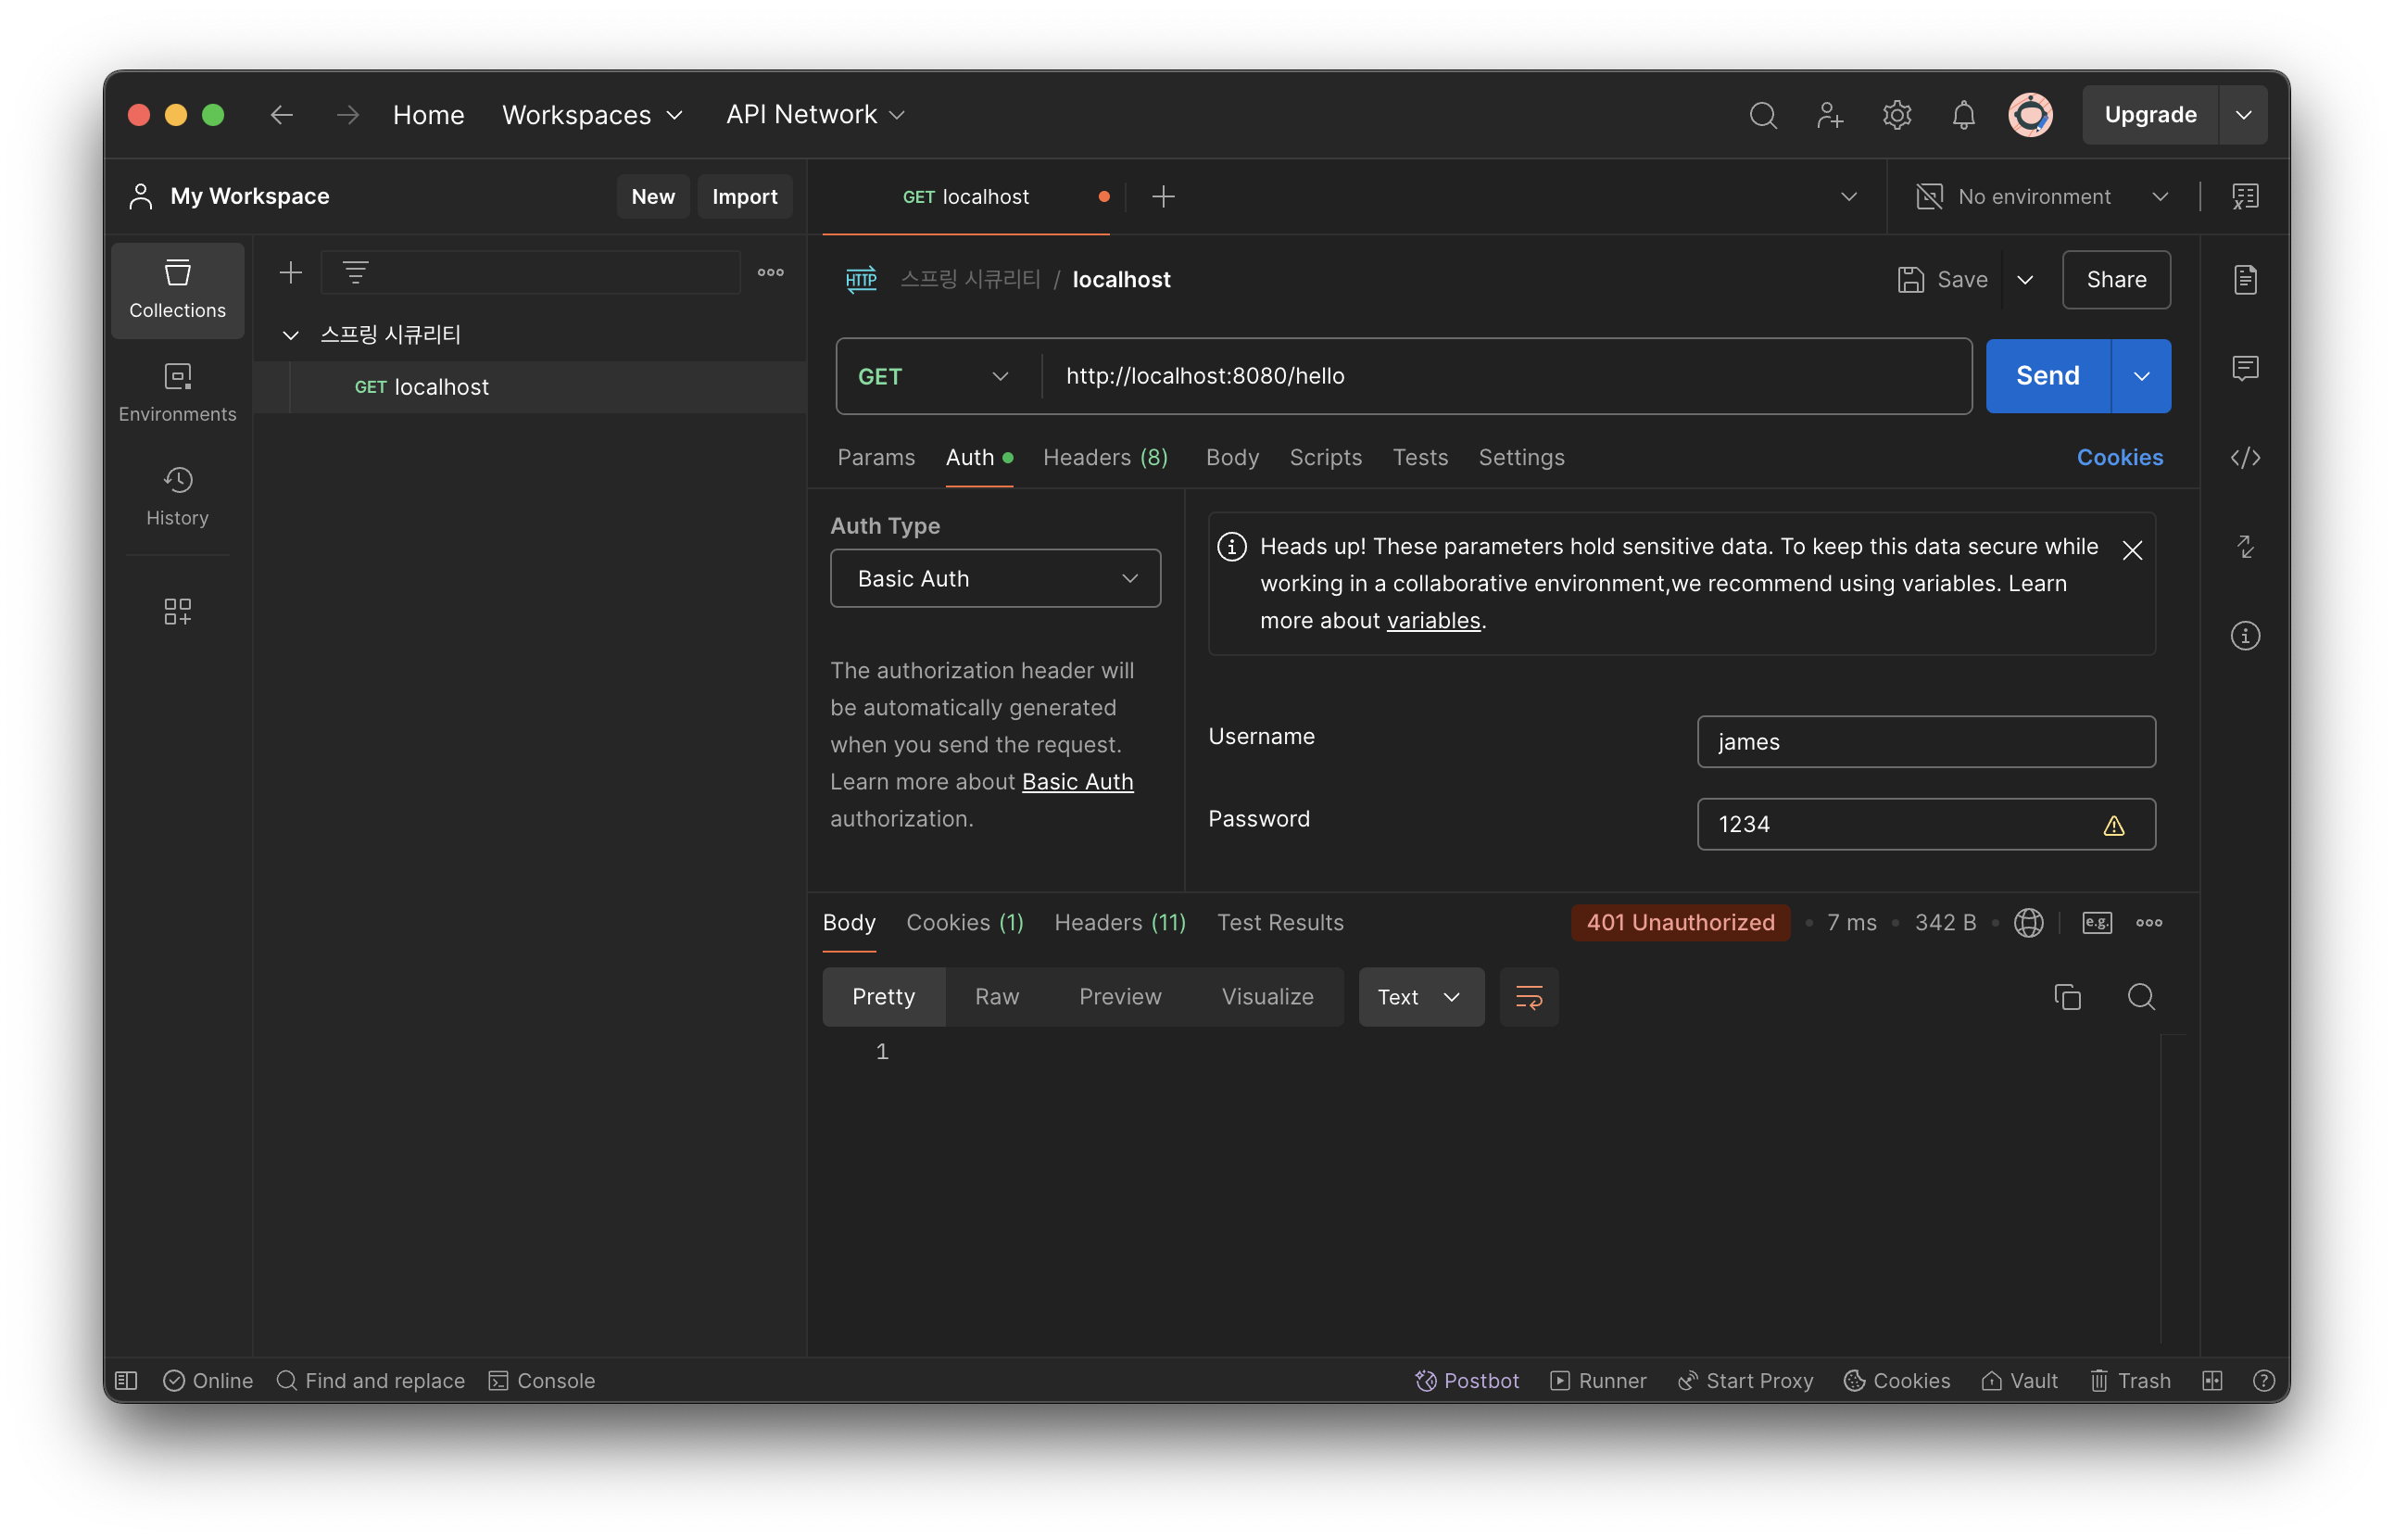Screen dimensions: 2394x1540
Task: Click the Username input field
Action: point(1925,742)
